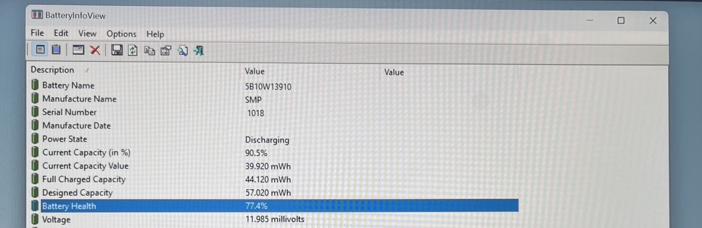The height and width of the screenshot is (228, 702).
Task: Click the 57.020 mWh value
Action: [x=268, y=193]
